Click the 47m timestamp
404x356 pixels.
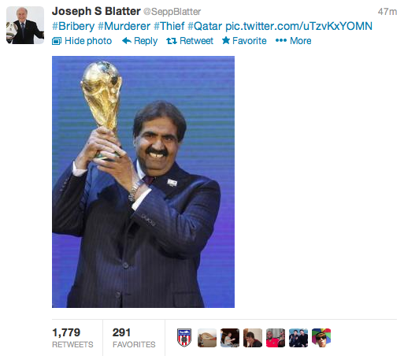[x=387, y=12]
